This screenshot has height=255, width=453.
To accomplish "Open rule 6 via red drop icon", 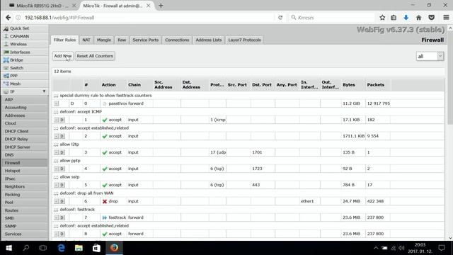I will [105, 201].
